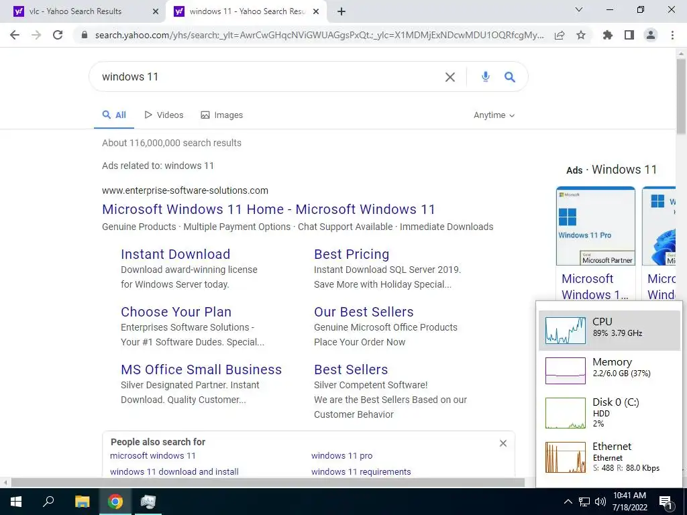Open Microsoft Windows 1... ad title link

595,287
